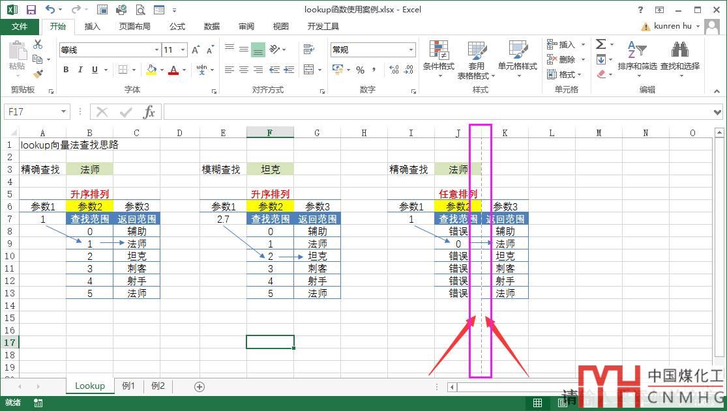Expand the number format dropdown showing 常规
This screenshot has width=727, height=411.
pos(411,50)
